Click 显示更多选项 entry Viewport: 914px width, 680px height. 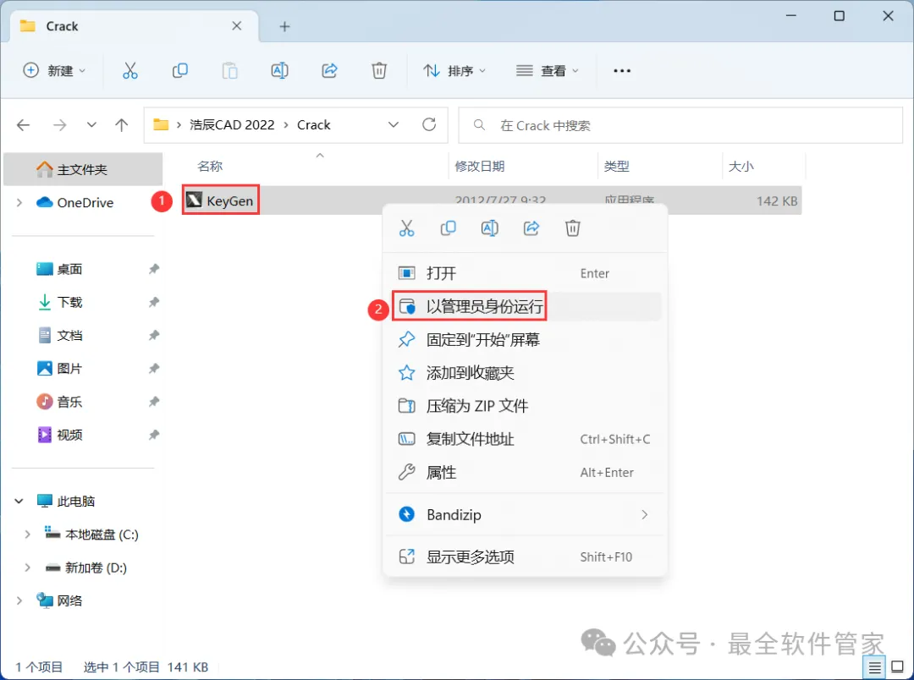tap(524, 557)
